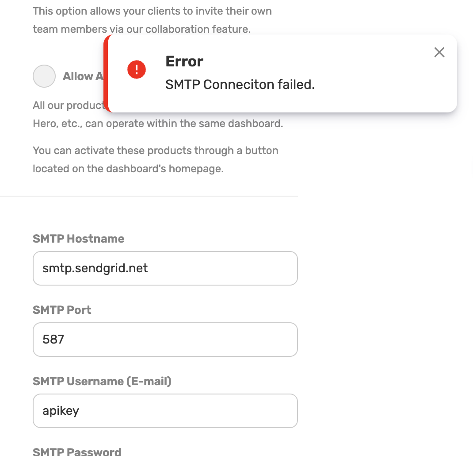
Task: Click the "located on the dashboard's homepage" line
Action: pyautogui.click(x=128, y=169)
